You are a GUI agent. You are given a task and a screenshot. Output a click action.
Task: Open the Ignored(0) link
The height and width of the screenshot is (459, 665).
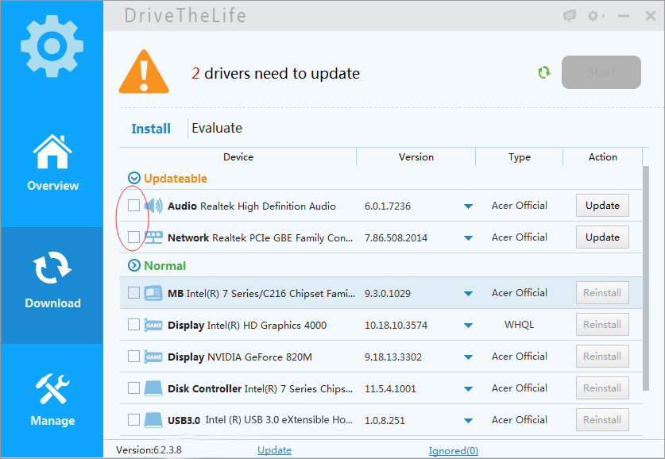454,450
